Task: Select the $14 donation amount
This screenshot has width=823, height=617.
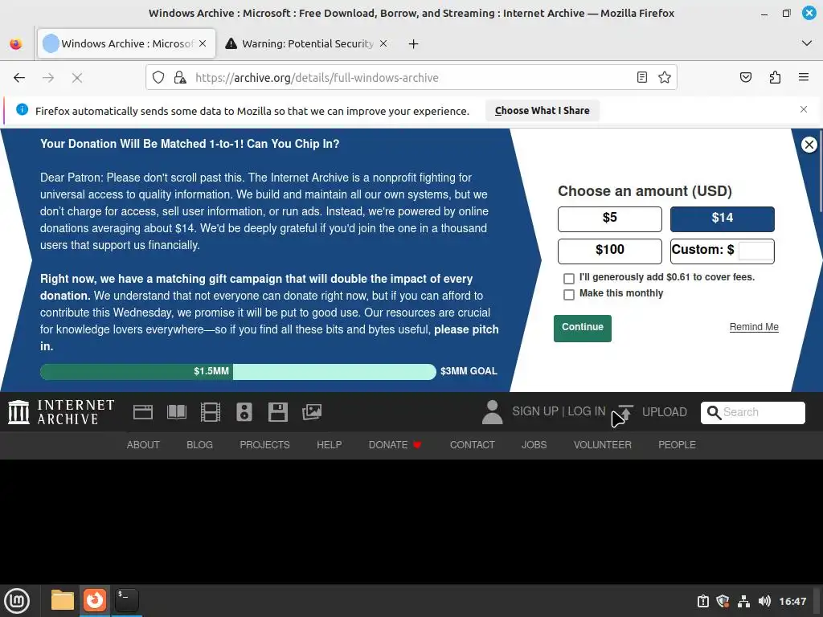Action: [x=723, y=219]
